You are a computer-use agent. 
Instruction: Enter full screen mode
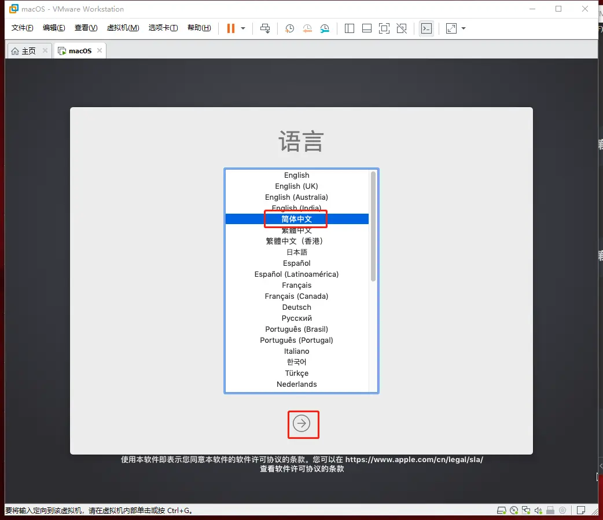(x=384, y=28)
